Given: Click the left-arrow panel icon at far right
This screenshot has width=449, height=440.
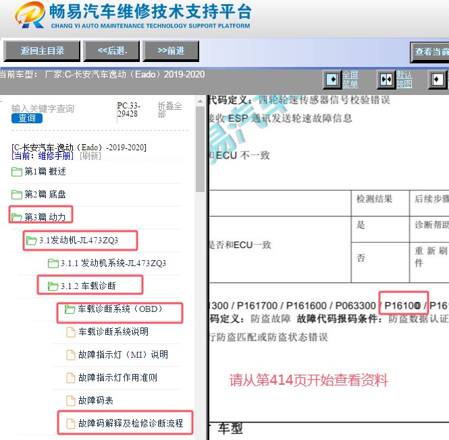Looking at the screenshot, I should pyautogui.click(x=437, y=79).
